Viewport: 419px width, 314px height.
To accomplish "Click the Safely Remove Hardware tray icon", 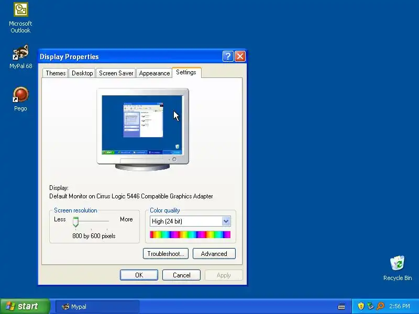I will point(370,306).
